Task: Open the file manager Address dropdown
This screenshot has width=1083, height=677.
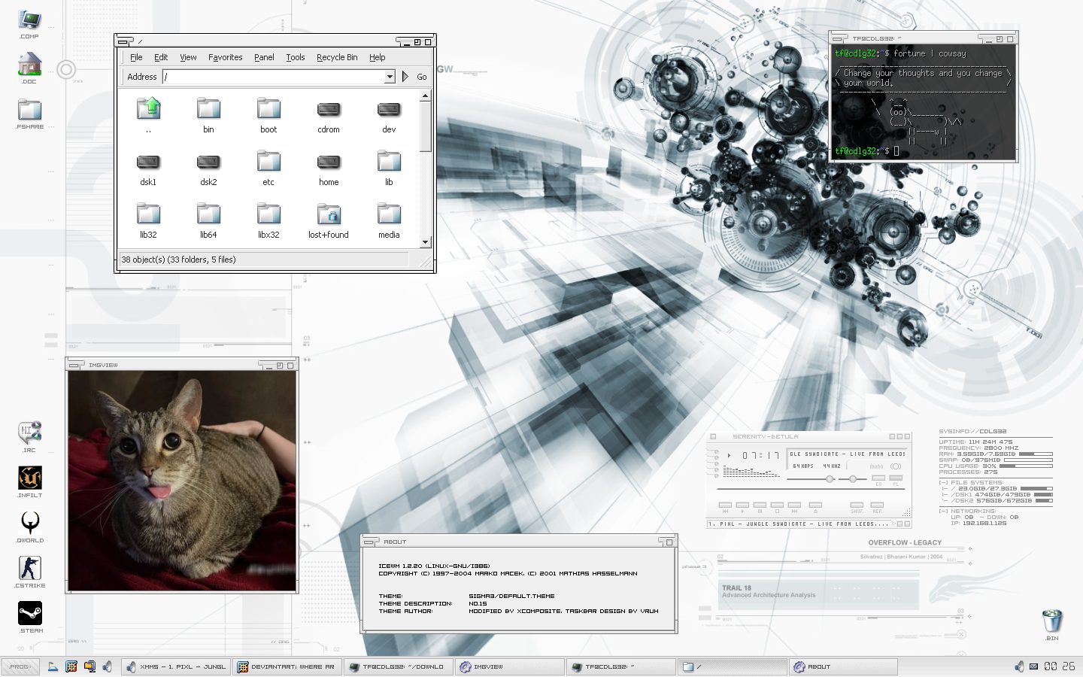Action: [390, 77]
